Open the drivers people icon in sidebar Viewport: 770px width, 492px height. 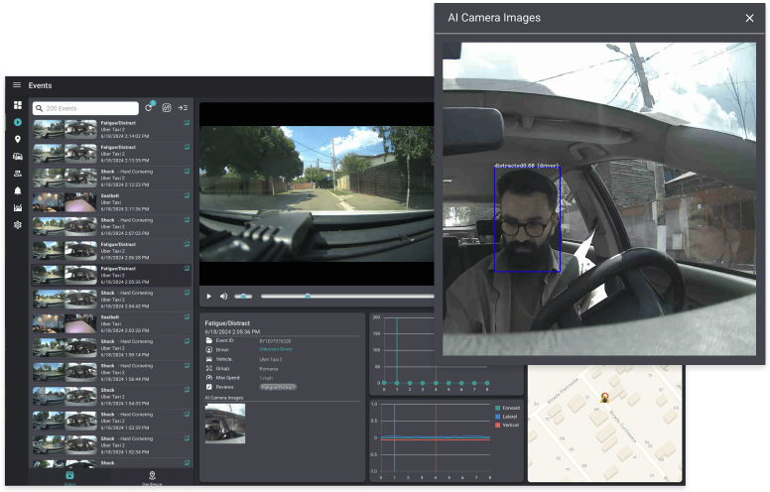(18, 174)
